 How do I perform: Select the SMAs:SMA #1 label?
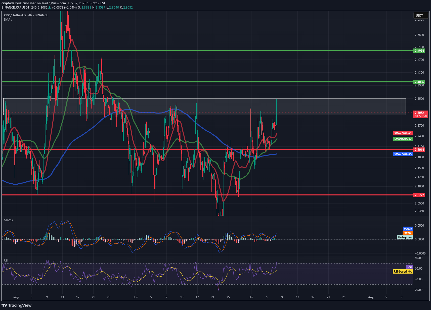tap(403, 133)
